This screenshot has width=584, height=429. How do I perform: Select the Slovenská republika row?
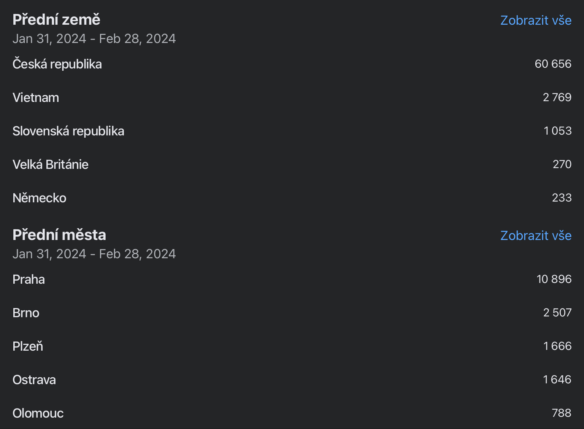point(292,131)
